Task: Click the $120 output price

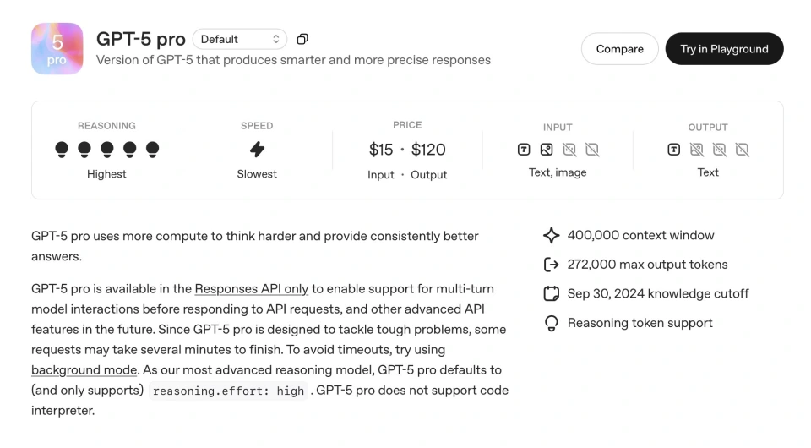Action: (428, 150)
